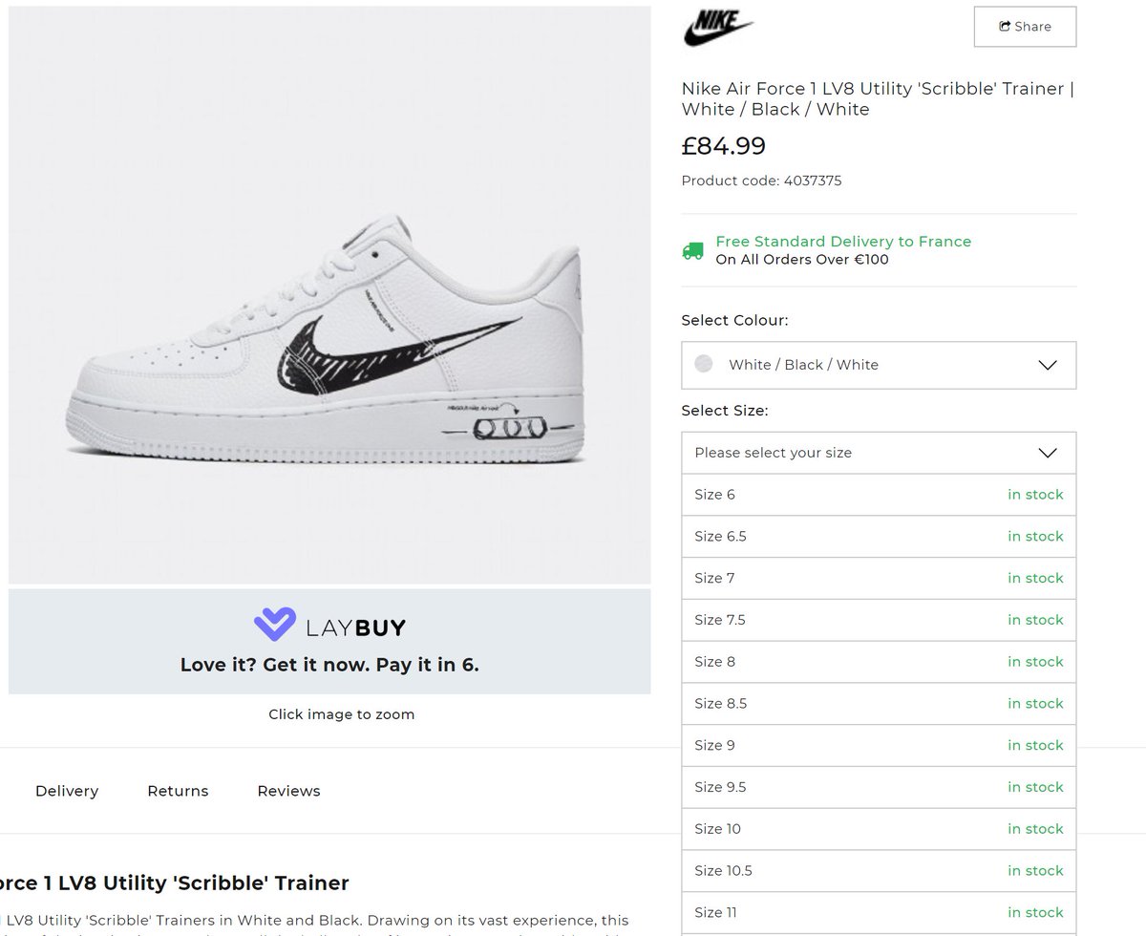Select Size 6 option
This screenshot has height=936, width=1146.
point(879,495)
